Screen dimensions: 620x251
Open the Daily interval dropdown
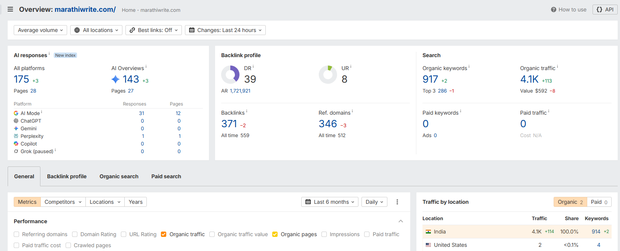click(374, 202)
